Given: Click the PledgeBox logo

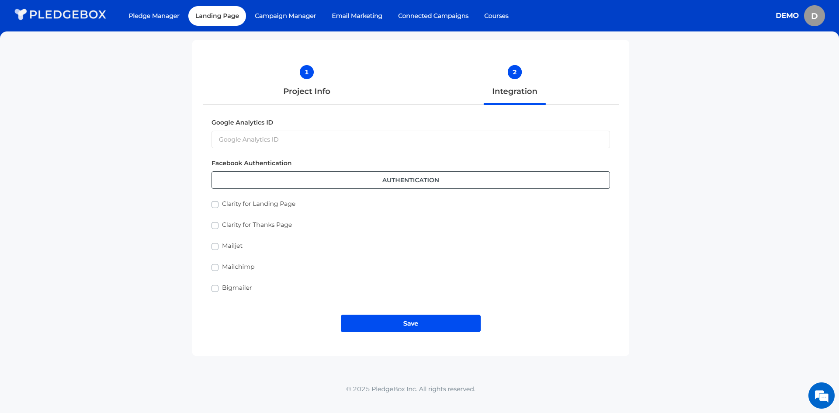Looking at the screenshot, I should 60,14.
